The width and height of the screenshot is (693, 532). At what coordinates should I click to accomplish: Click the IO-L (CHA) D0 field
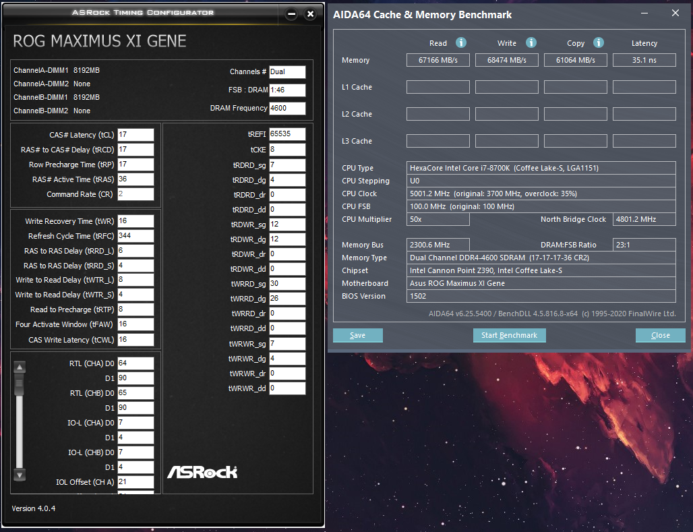click(135, 422)
